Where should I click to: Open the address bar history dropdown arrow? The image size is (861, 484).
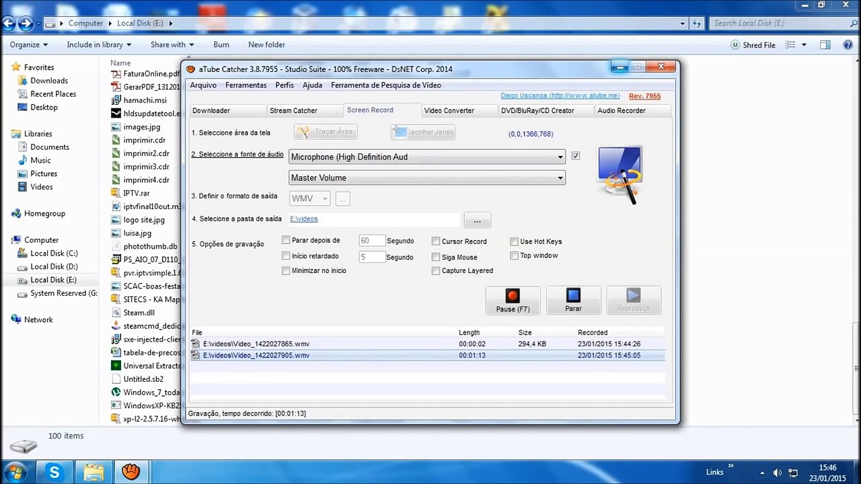click(x=683, y=23)
